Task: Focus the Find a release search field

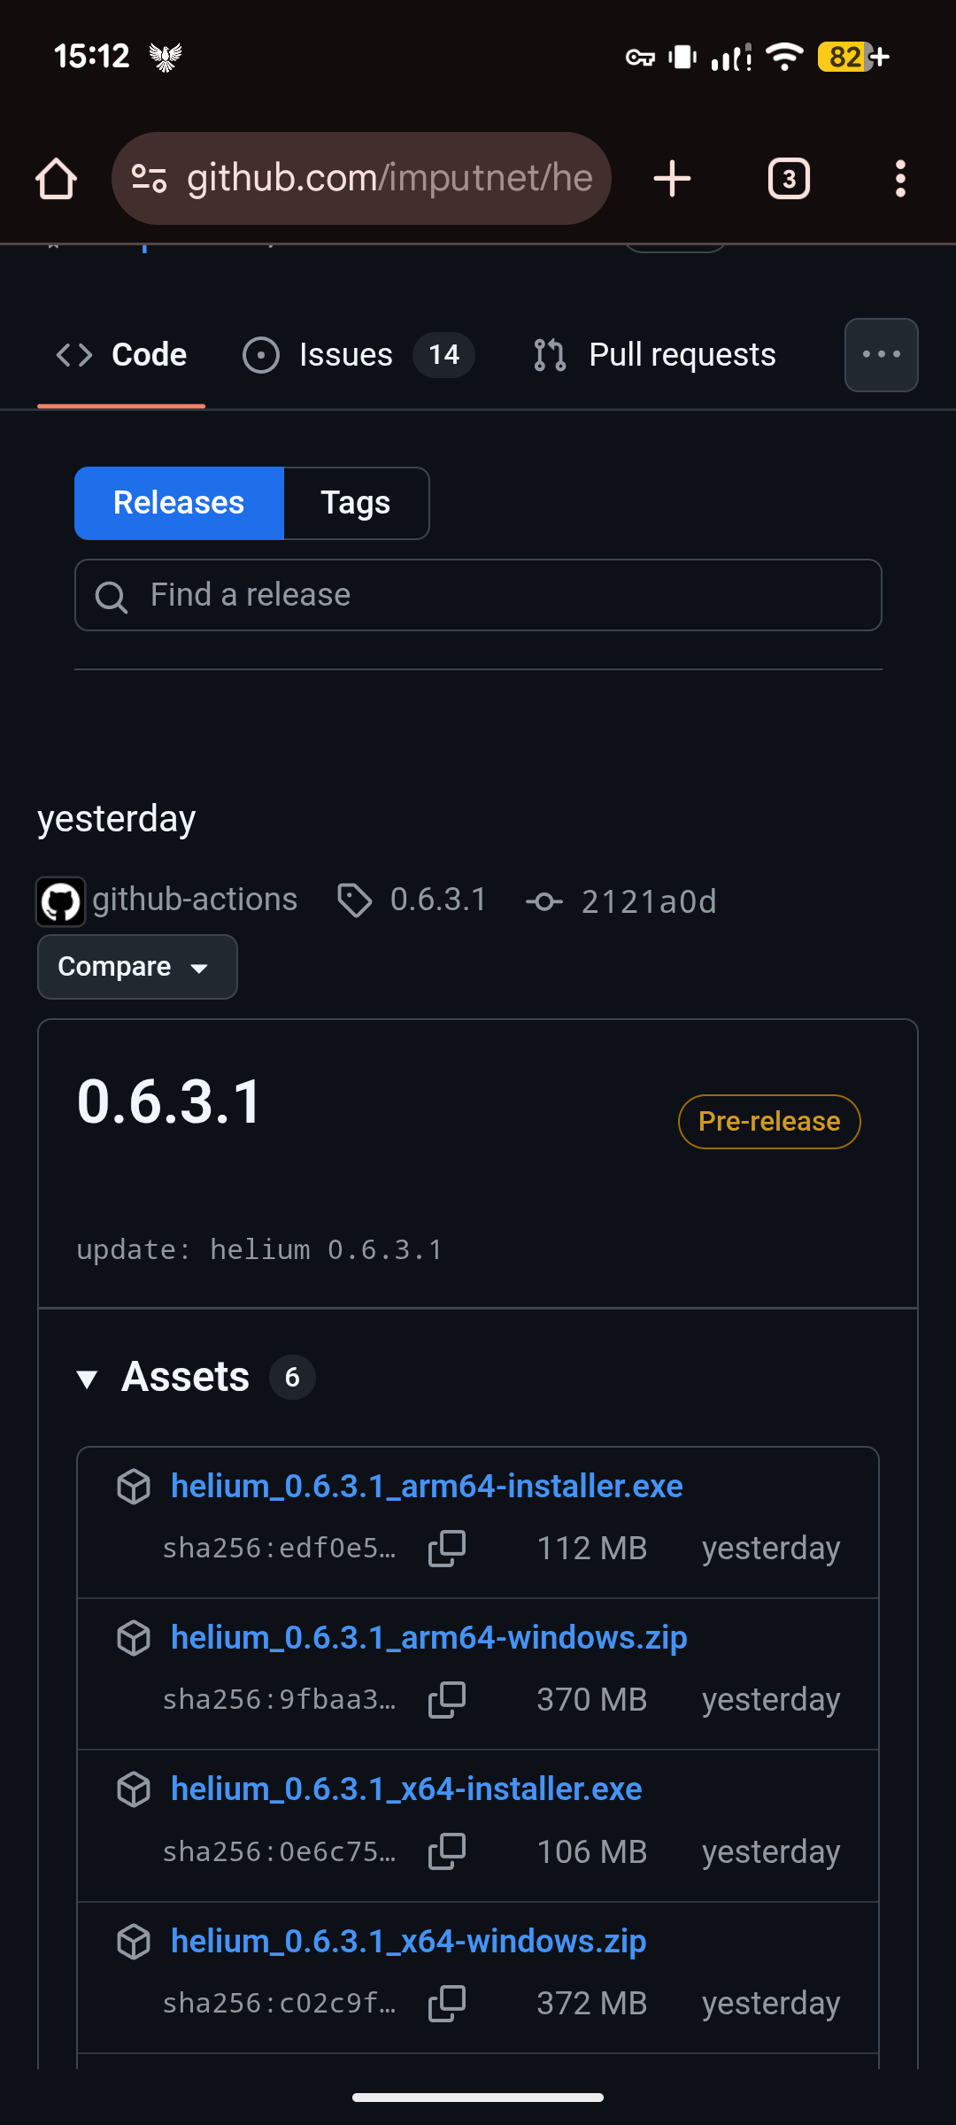Action: (x=478, y=595)
